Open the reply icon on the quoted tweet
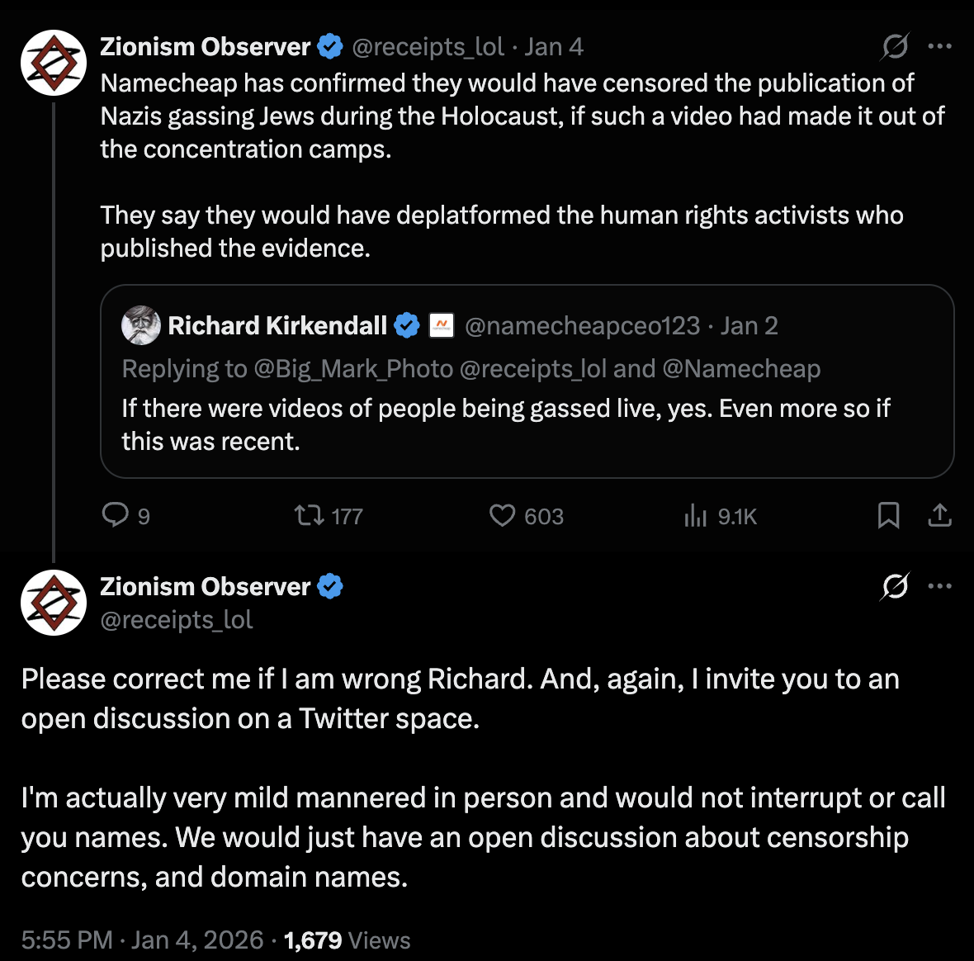974x961 pixels. pyautogui.click(x=116, y=514)
